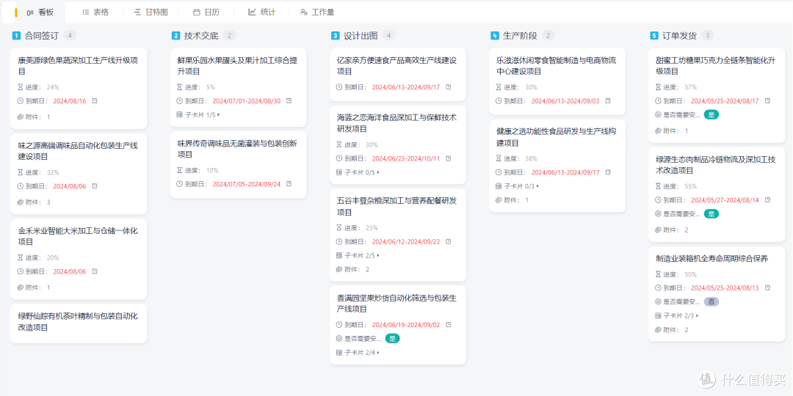This screenshot has height=396, width=793.
Task: Click the count badge 3 beside 订单发货
Action: pos(708,35)
